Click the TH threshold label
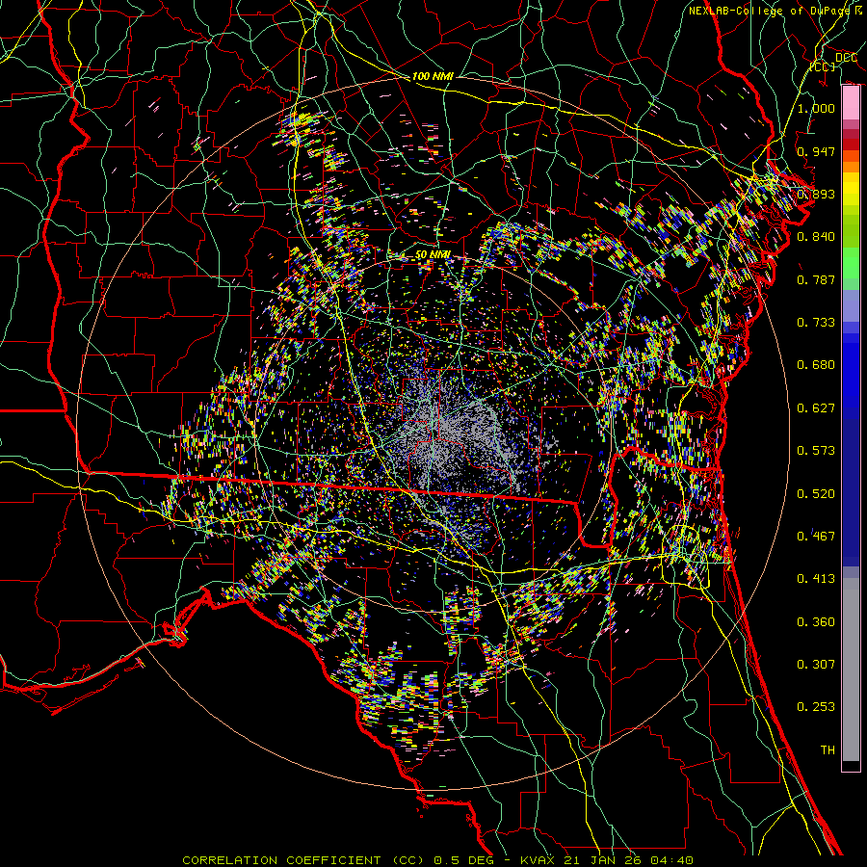Image resolution: width=867 pixels, height=867 pixels. coord(828,750)
